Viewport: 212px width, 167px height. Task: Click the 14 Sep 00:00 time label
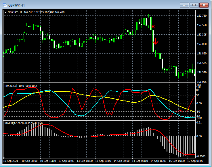[x=121, y=161]
